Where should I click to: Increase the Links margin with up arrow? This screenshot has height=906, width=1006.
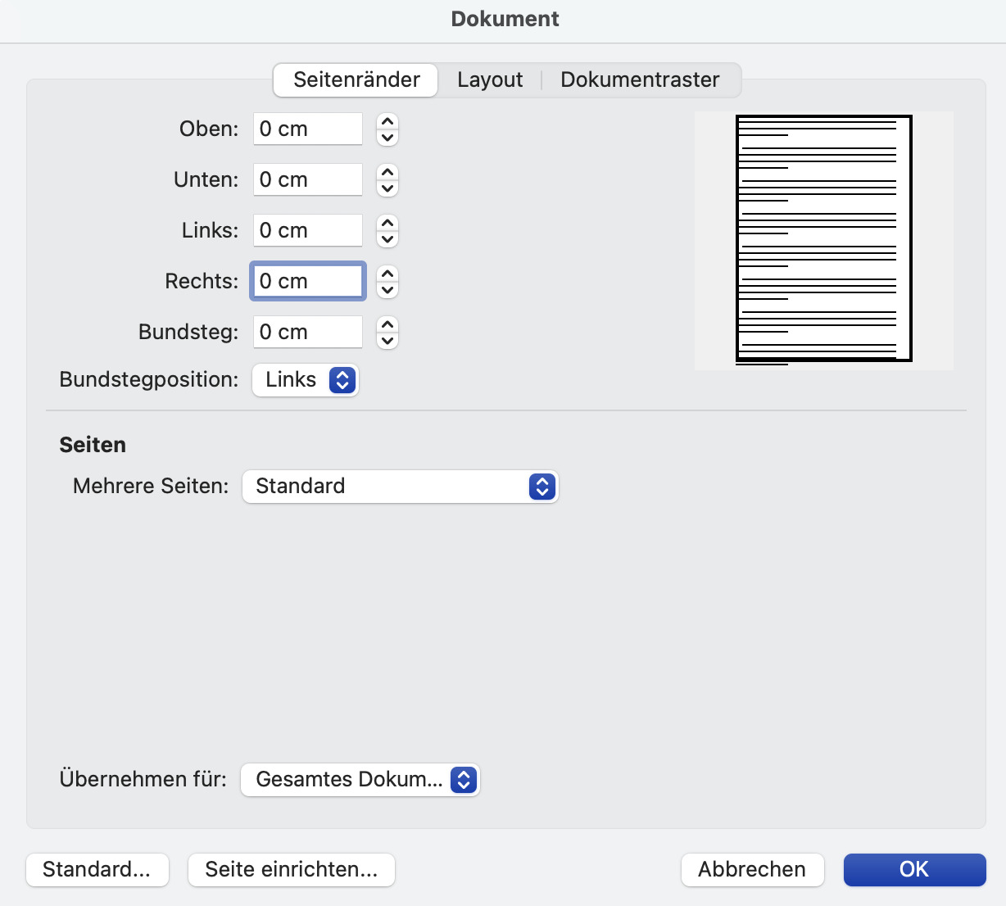point(387,223)
